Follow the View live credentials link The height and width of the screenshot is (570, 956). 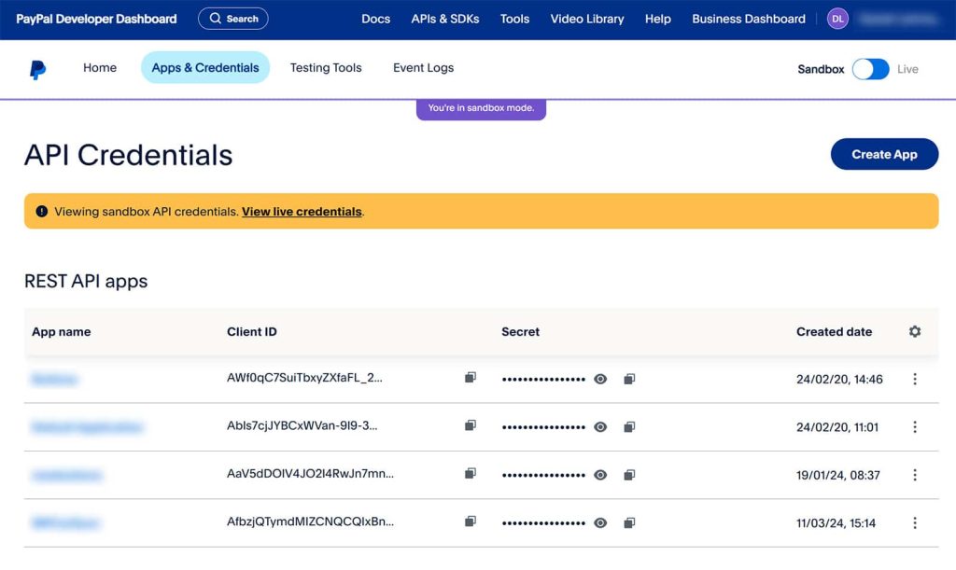coord(302,212)
